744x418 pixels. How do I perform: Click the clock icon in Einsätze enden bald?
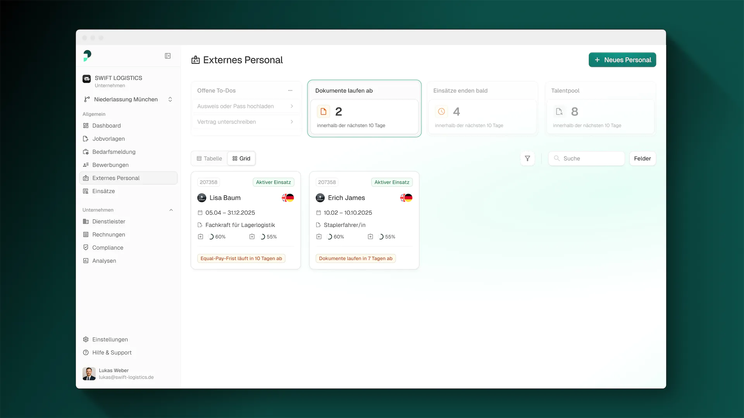click(x=441, y=111)
